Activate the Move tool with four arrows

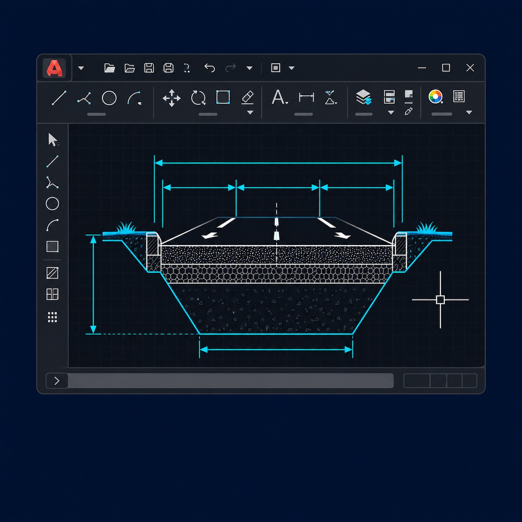[172, 98]
